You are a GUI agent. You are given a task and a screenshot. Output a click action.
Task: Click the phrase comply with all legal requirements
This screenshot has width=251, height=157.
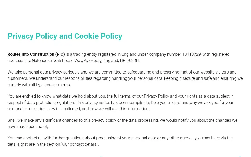[x=39, y=85]
